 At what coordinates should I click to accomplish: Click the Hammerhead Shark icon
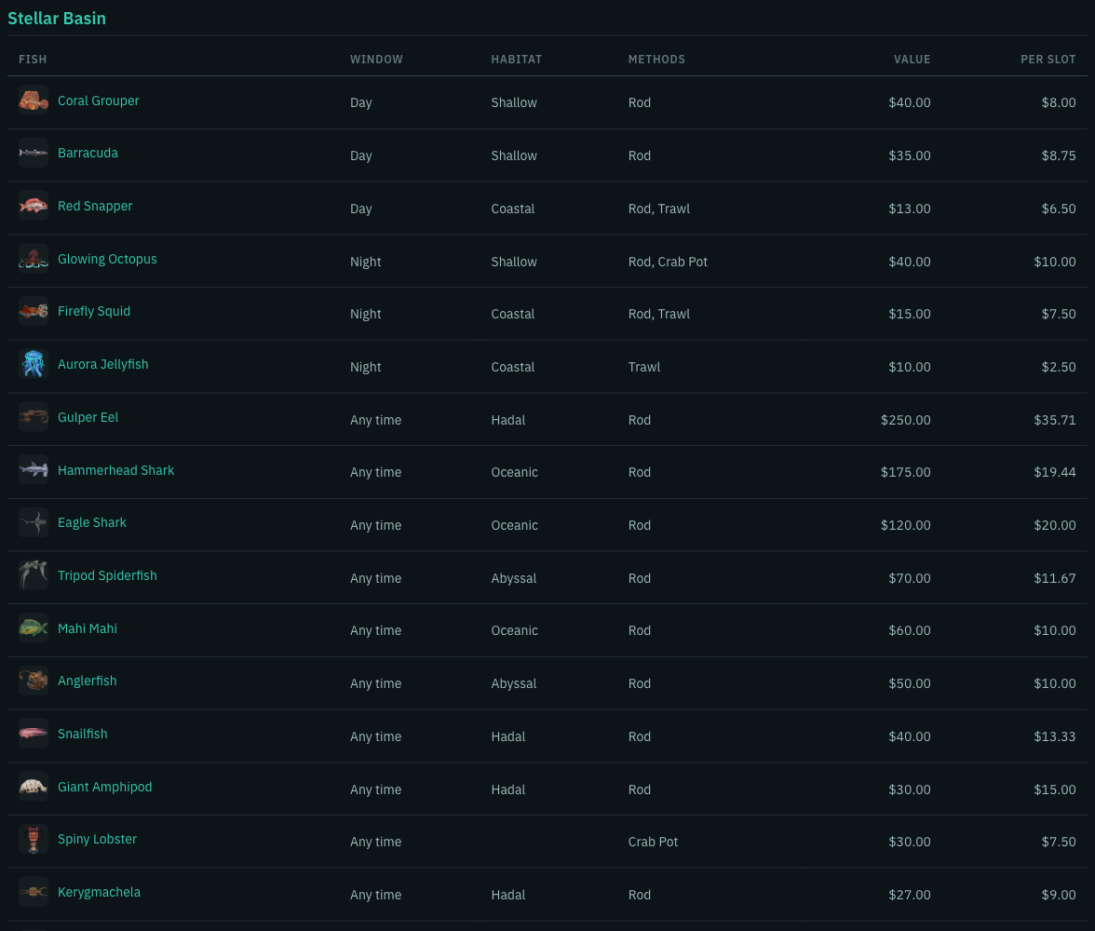click(33, 470)
